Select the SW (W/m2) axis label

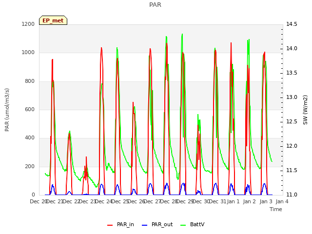(x=305, y=110)
